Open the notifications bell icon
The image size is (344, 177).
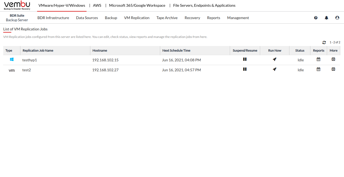point(327,18)
